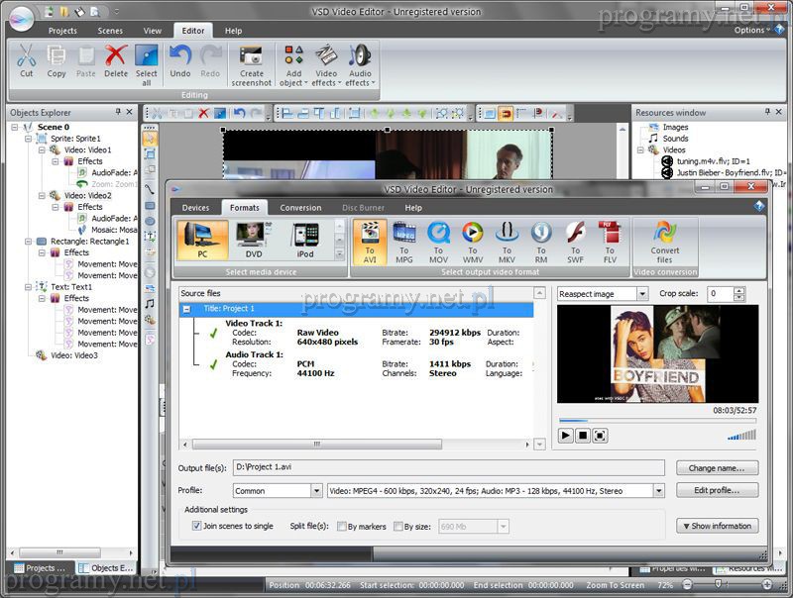Open the Scenes ribbon tab
The image size is (793, 598).
coord(110,31)
